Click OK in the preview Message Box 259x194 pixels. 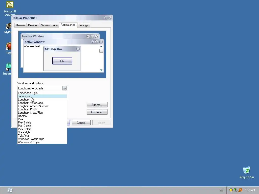click(62, 61)
